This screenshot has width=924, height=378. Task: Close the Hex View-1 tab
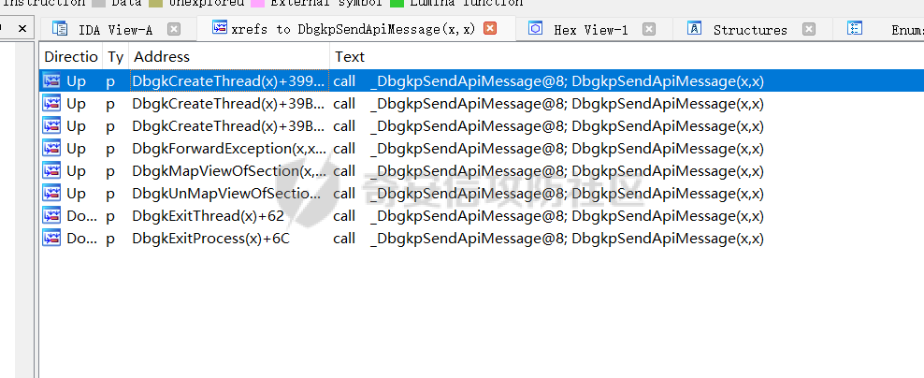(650, 29)
